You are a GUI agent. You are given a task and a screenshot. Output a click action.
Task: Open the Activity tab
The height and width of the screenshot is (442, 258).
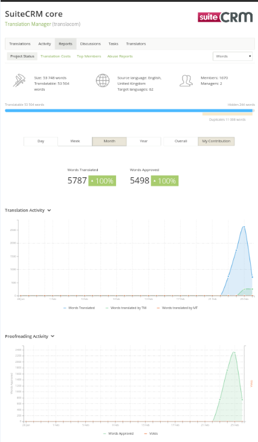45,44
